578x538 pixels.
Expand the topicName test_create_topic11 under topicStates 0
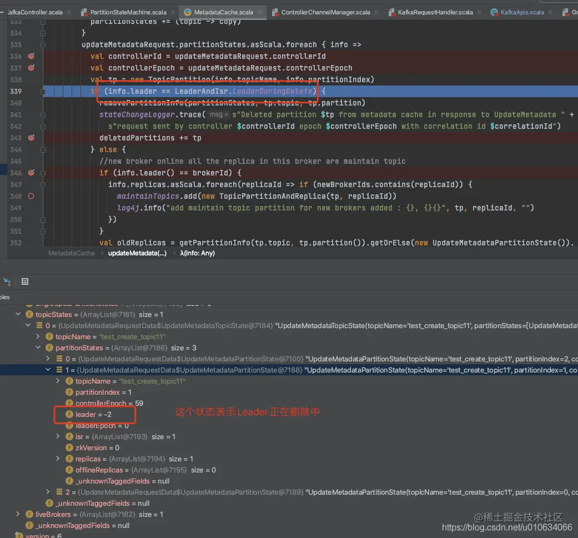point(38,336)
